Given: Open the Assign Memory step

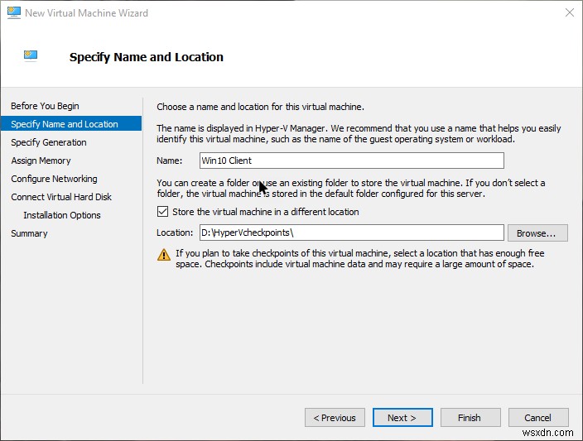Looking at the screenshot, I should (x=41, y=161).
